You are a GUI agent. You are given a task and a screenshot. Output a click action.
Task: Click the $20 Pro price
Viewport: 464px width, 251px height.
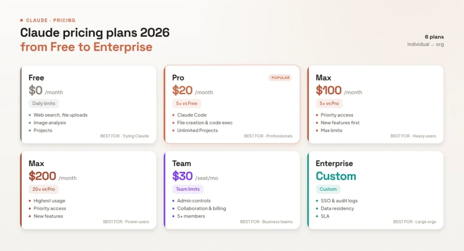click(x=182, y=90)
